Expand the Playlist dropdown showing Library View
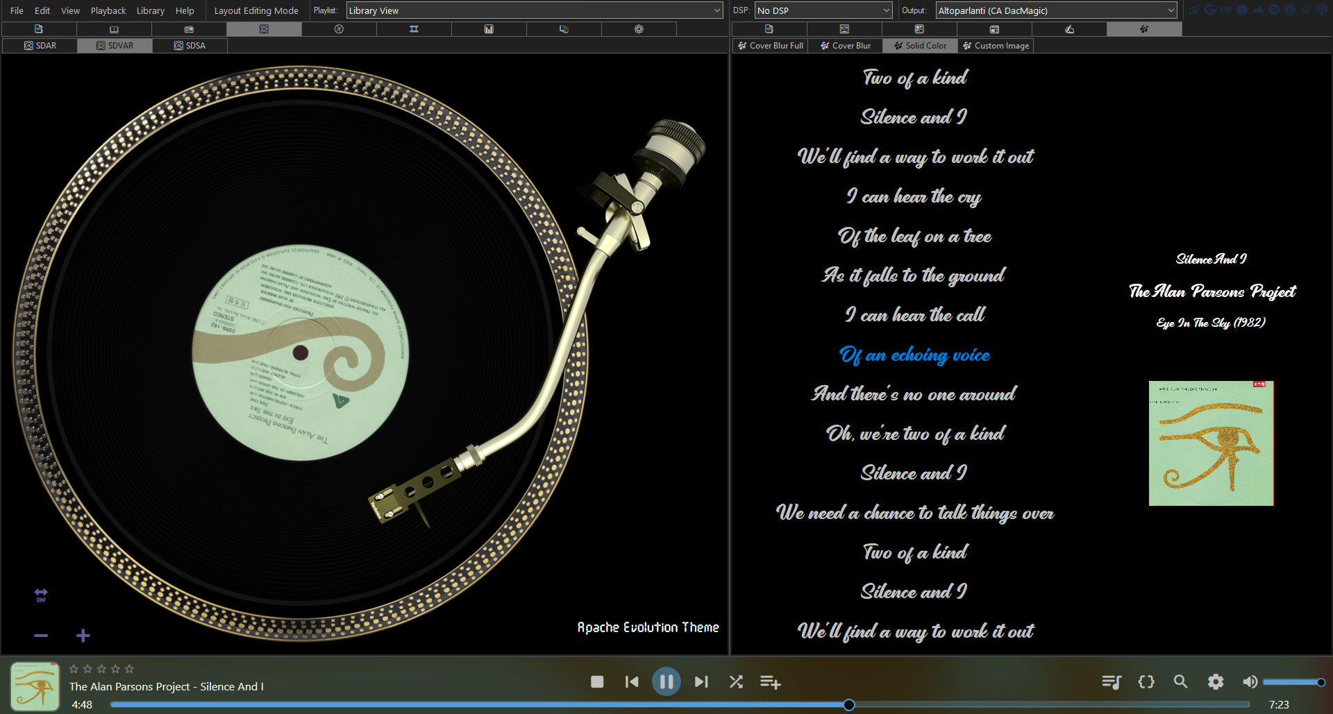Viewport: 1333px width, 714px height. [x=535, y=10]
